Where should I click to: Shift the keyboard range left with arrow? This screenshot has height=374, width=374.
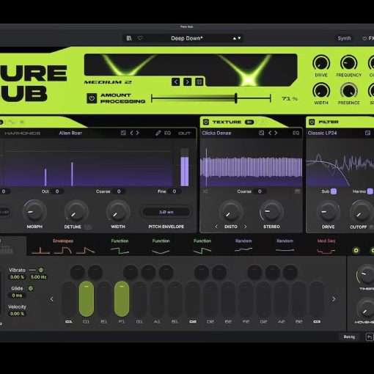tap(51, 299)
